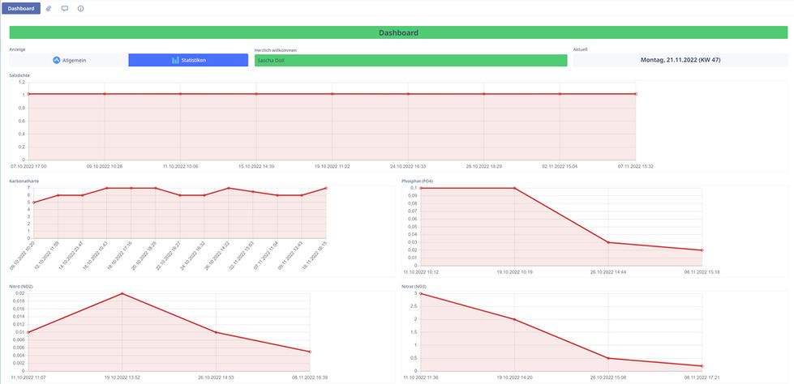794x384 pixels.
Task: Select Phosphat last point at 08.11.2022 15:18
Action: [x=702, y=250]
